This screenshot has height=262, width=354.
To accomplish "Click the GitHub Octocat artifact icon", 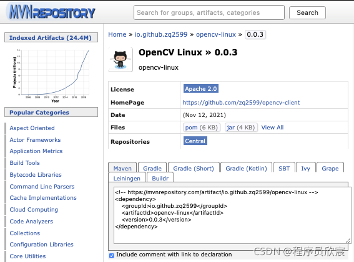I will tap(120, 60).
